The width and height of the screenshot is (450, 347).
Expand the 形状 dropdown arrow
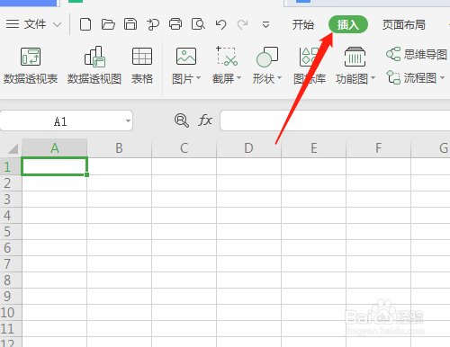point(280,78)
